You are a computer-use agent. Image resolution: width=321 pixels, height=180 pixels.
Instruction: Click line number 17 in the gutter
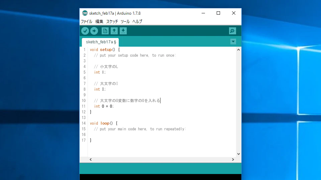(x=84, y=140)
